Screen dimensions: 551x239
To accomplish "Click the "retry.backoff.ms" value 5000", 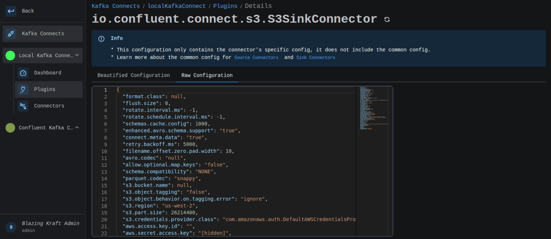I will click(189, 144).
